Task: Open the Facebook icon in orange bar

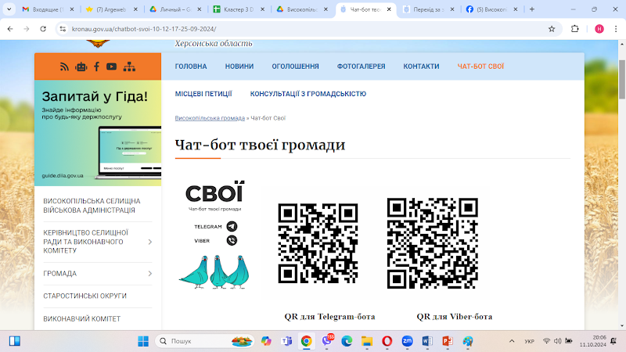Action: pyautogui.click(x=96, y=66)
